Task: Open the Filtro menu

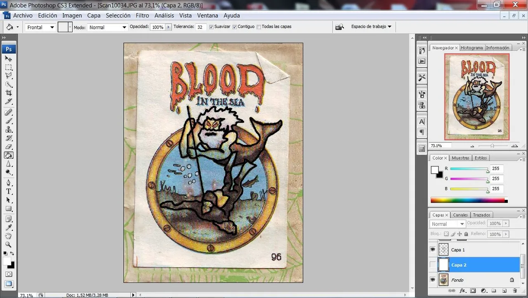Action: [x=142, y=15]
